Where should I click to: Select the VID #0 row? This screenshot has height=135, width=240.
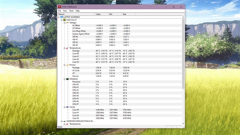click(x=127, y=37)
